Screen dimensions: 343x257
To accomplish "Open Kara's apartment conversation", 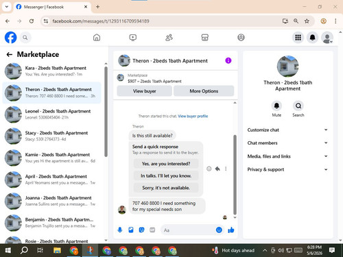I will click(x=52, y=71).
